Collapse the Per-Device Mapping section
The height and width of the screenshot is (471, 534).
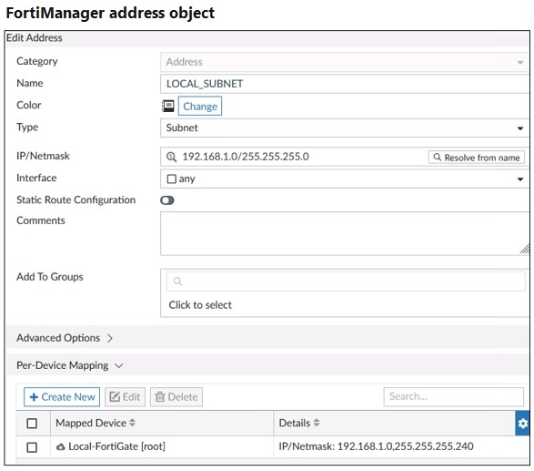coord(69,365)
